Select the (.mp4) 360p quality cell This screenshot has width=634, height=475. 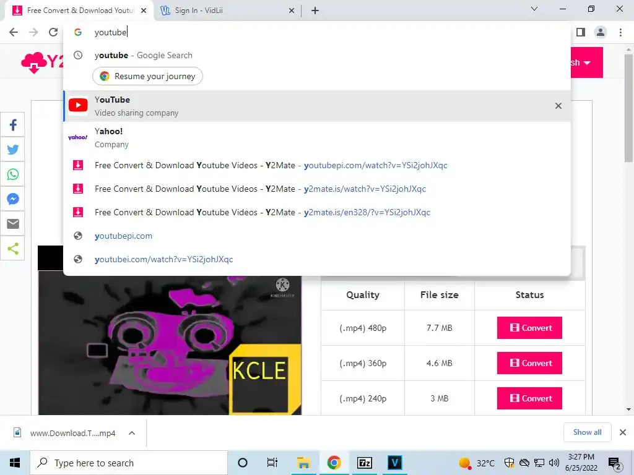[363, 362]
